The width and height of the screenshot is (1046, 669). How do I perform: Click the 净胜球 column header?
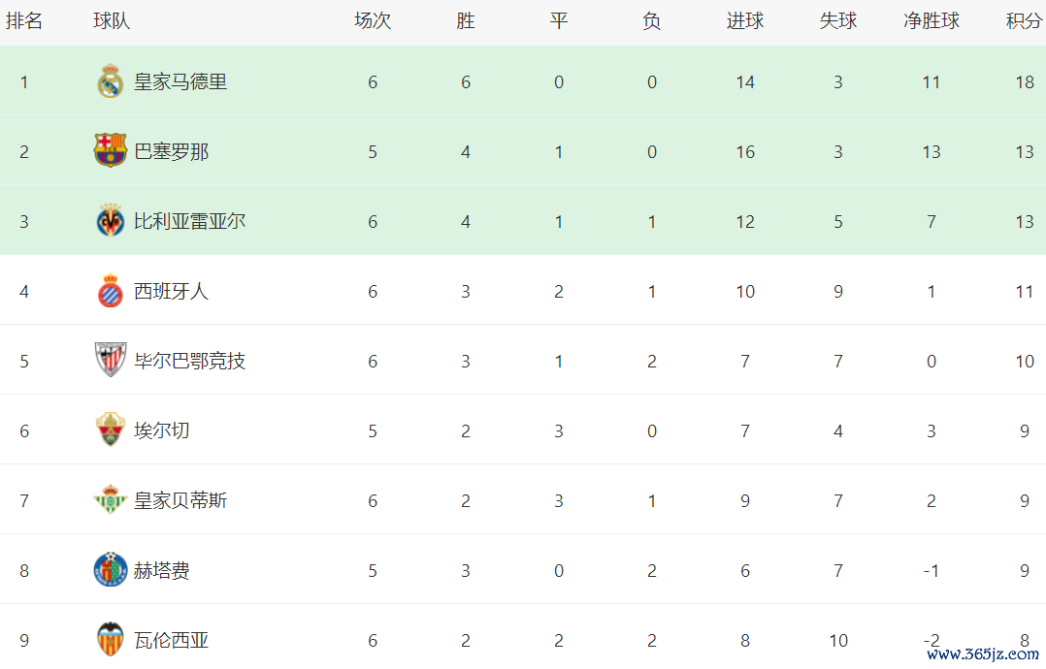click(x=932, y=21)
